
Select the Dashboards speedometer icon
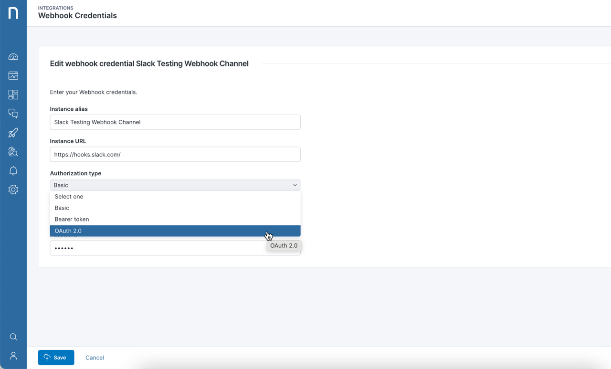[13, 56]
